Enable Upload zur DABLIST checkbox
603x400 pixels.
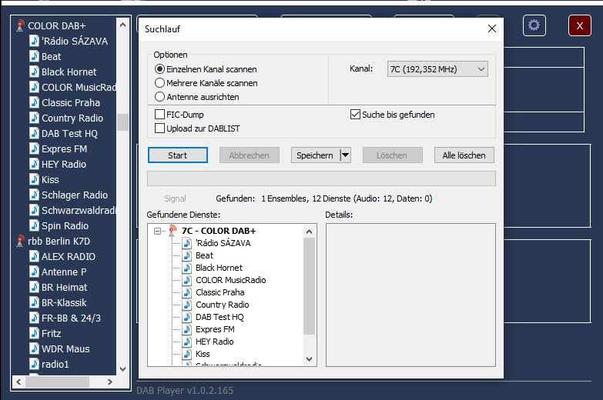pos(159,128)
